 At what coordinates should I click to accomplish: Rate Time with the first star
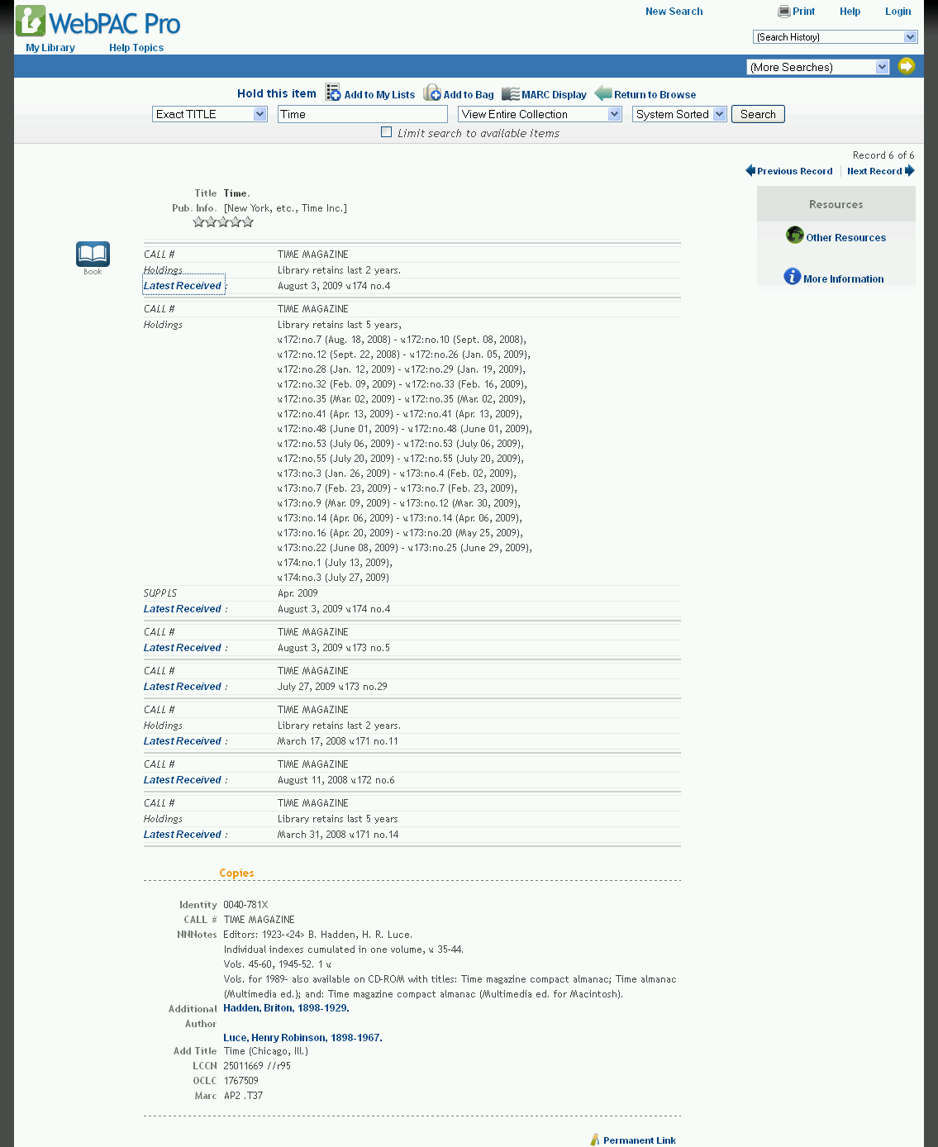click(x=198, y=221)
